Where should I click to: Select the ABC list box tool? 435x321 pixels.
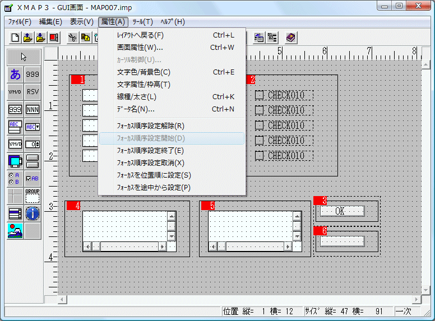(x=15, y=127)
